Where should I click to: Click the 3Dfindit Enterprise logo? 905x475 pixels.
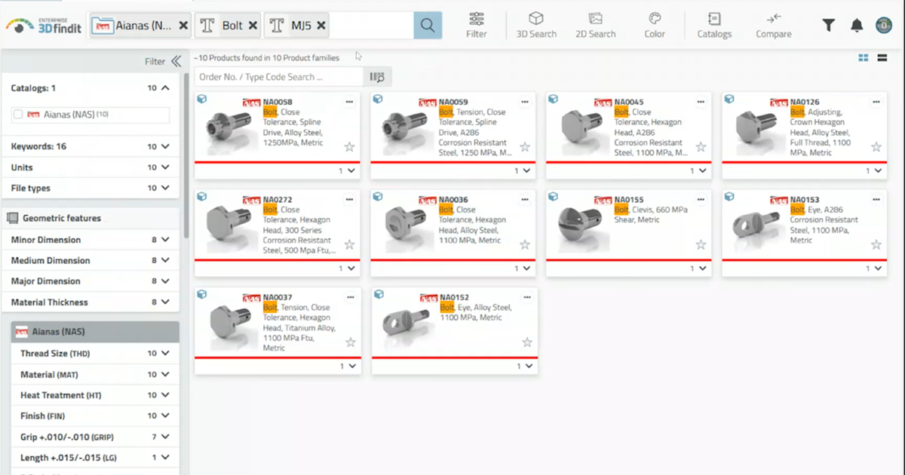pyautogui.click(x=43, y=25)
